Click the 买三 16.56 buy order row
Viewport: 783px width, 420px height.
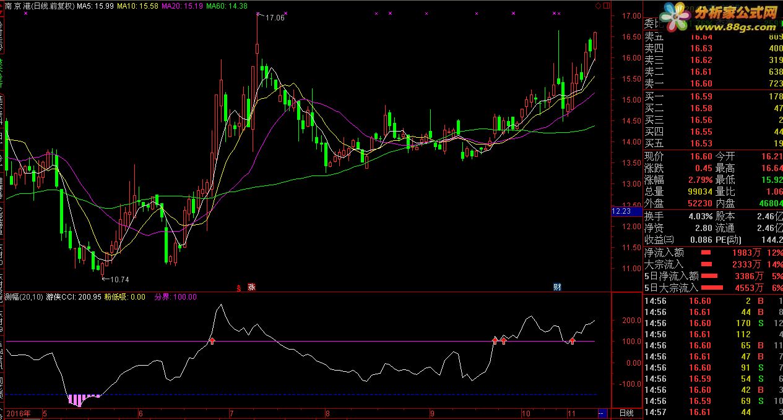(713, 120)
